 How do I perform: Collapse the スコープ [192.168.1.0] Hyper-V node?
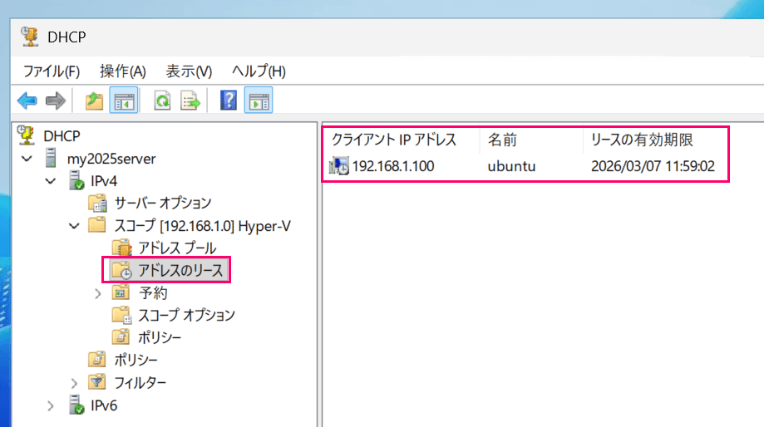point(74,226)
